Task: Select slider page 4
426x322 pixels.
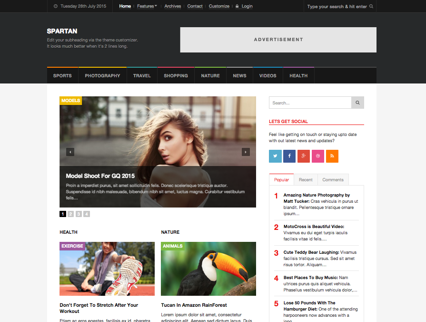Action: [x=87, y=214]
